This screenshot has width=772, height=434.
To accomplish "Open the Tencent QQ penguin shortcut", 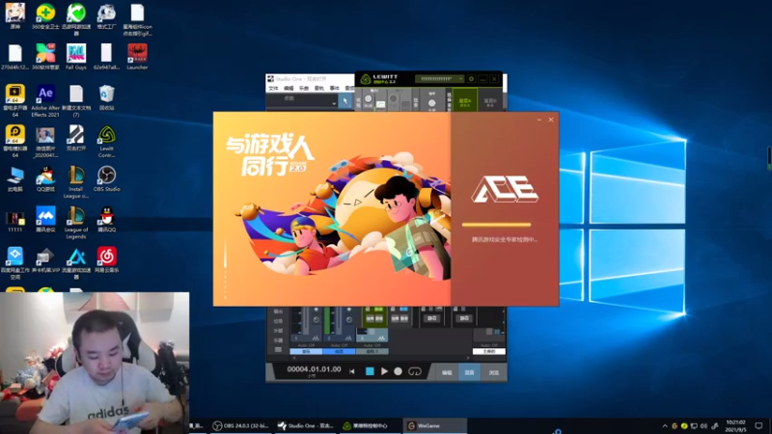I will click(x=106, y=220).
